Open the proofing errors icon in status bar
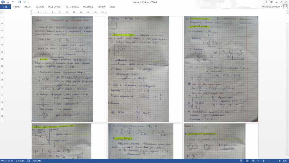This screenshot has height=163, width=289. [x=29, y=161]
